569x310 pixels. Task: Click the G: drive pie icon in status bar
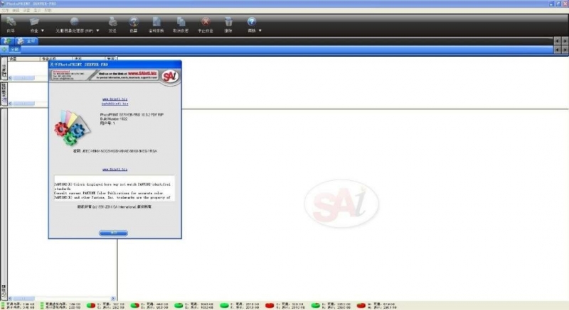click(x=270, y=306)
